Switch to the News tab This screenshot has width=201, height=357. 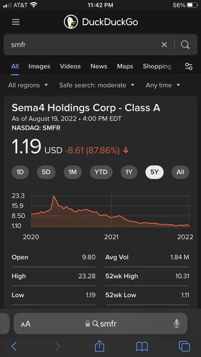(x=99, y=66)
